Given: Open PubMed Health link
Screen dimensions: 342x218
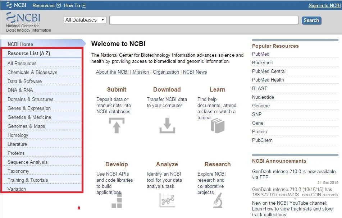Looking at the screenshot, I should (x=268, y=80).
